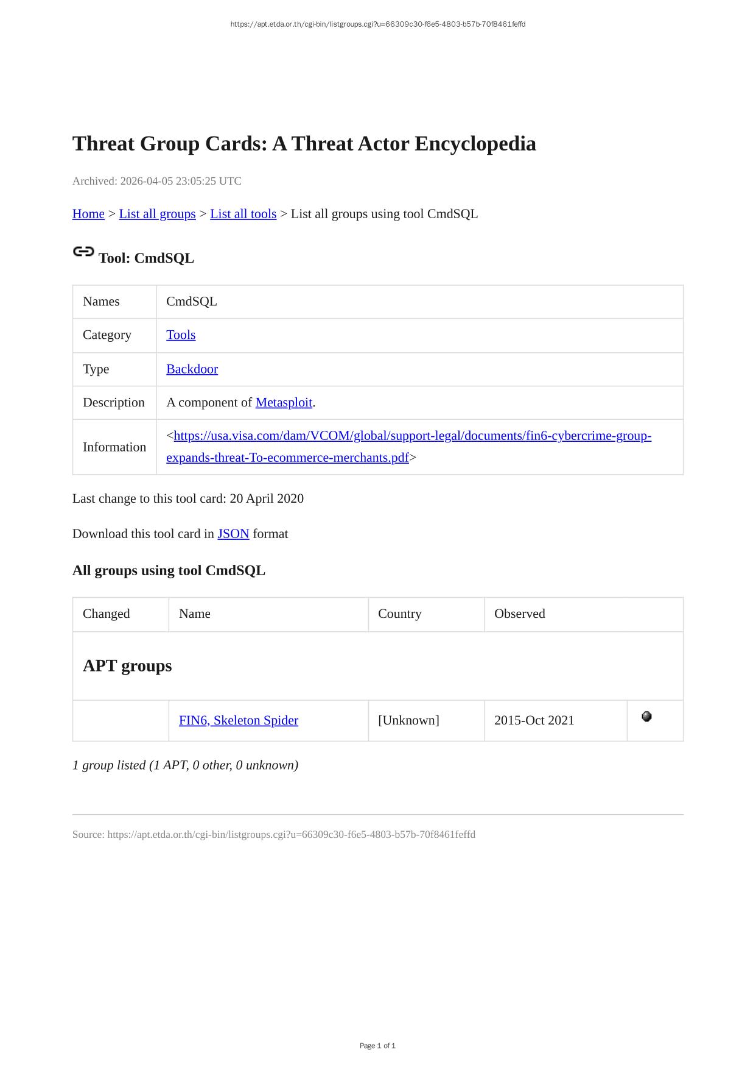Click the dark sphere status icon in FIN6 row
Screen dimensions: 756x1070
pyautogui.click(x=646, y=717)
